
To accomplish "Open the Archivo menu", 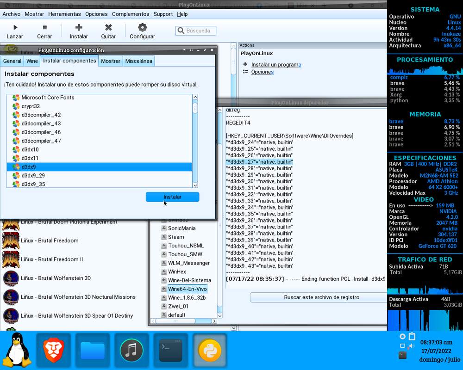I will click(x=12, y=14).
